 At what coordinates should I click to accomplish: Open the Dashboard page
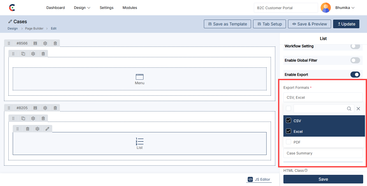pyautogui.click(x=56, y=8)
